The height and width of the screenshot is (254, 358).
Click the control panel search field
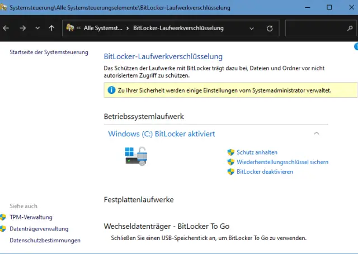316,28
